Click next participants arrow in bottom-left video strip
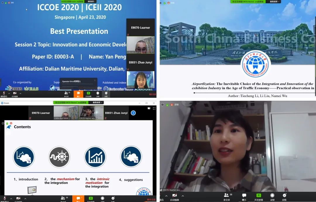This screenshot has height=202, width=316. [133, 113]
